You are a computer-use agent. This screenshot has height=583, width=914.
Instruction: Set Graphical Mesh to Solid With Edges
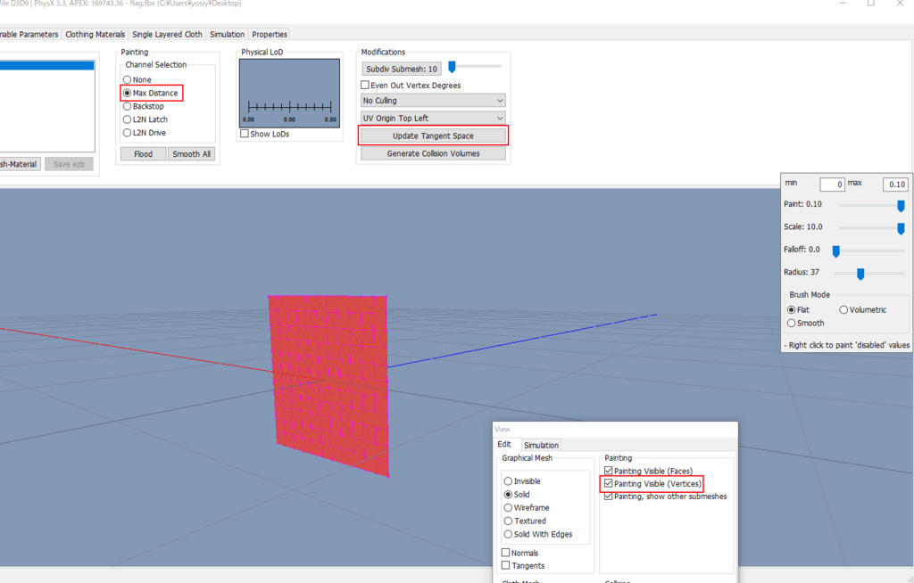pyautogui.click(x=508, y=534)
